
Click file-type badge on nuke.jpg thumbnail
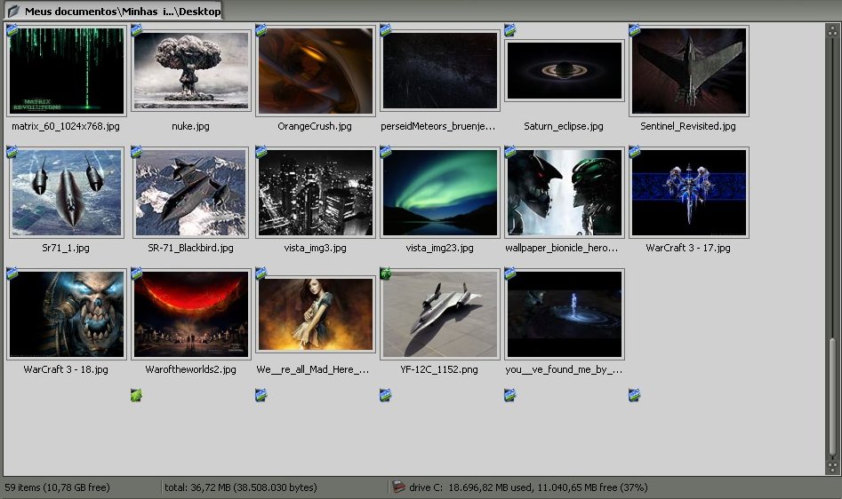[x=136, y=30]
